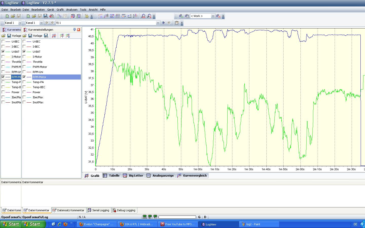Enable the RPM-Uni curve checkbox

point(24,72)
